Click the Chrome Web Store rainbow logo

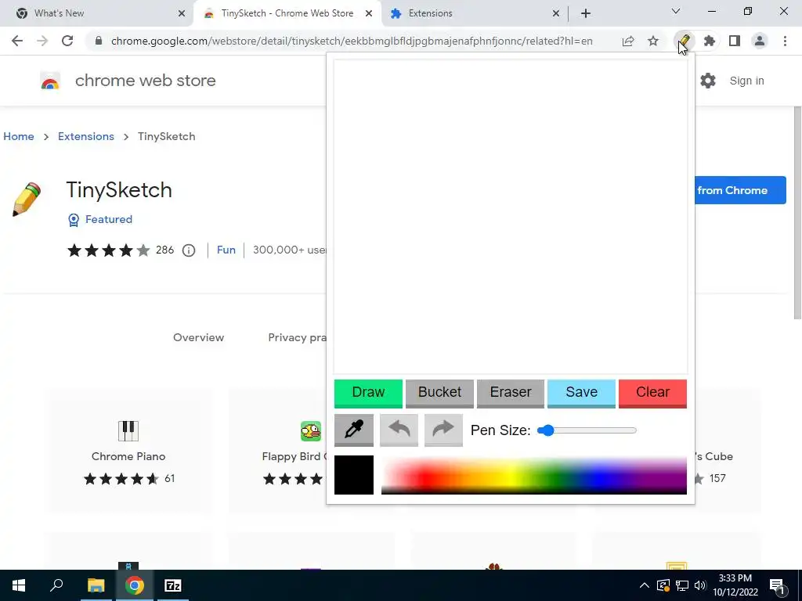pos(50,81)
